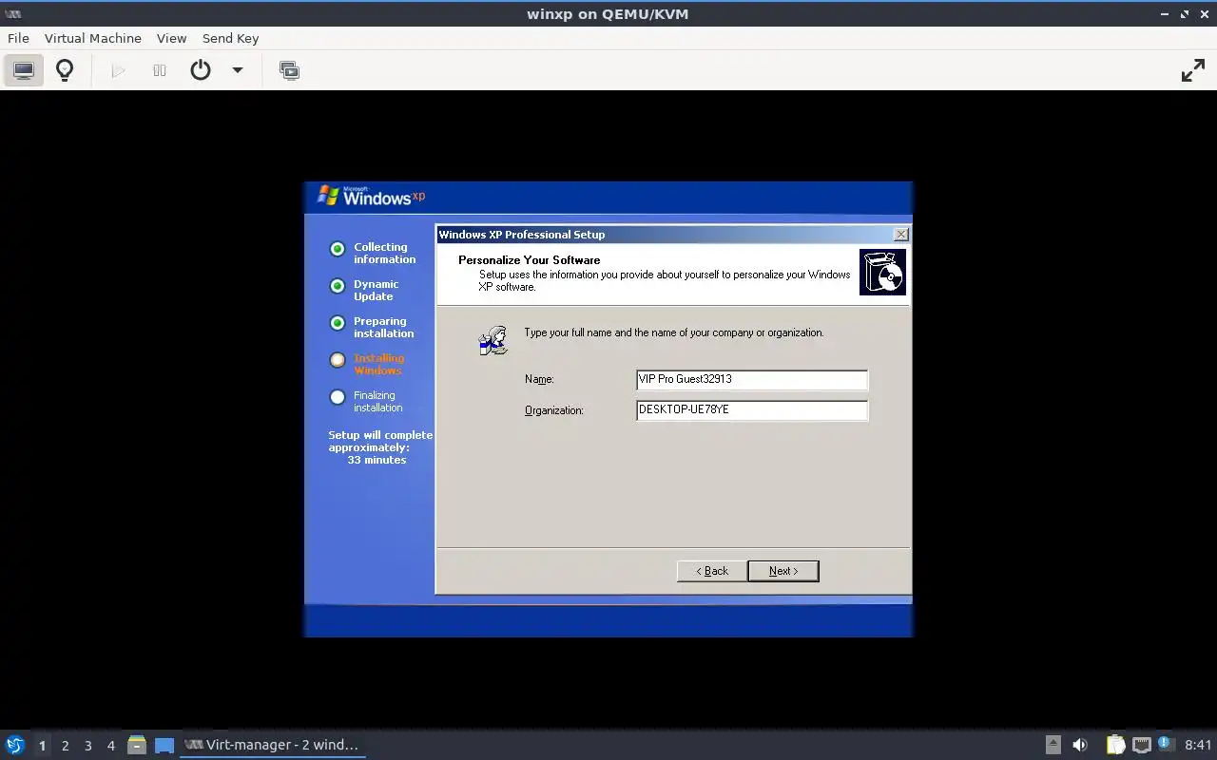
Task: Click the Dynamic Update step indicator
Action: pos(337,286)
